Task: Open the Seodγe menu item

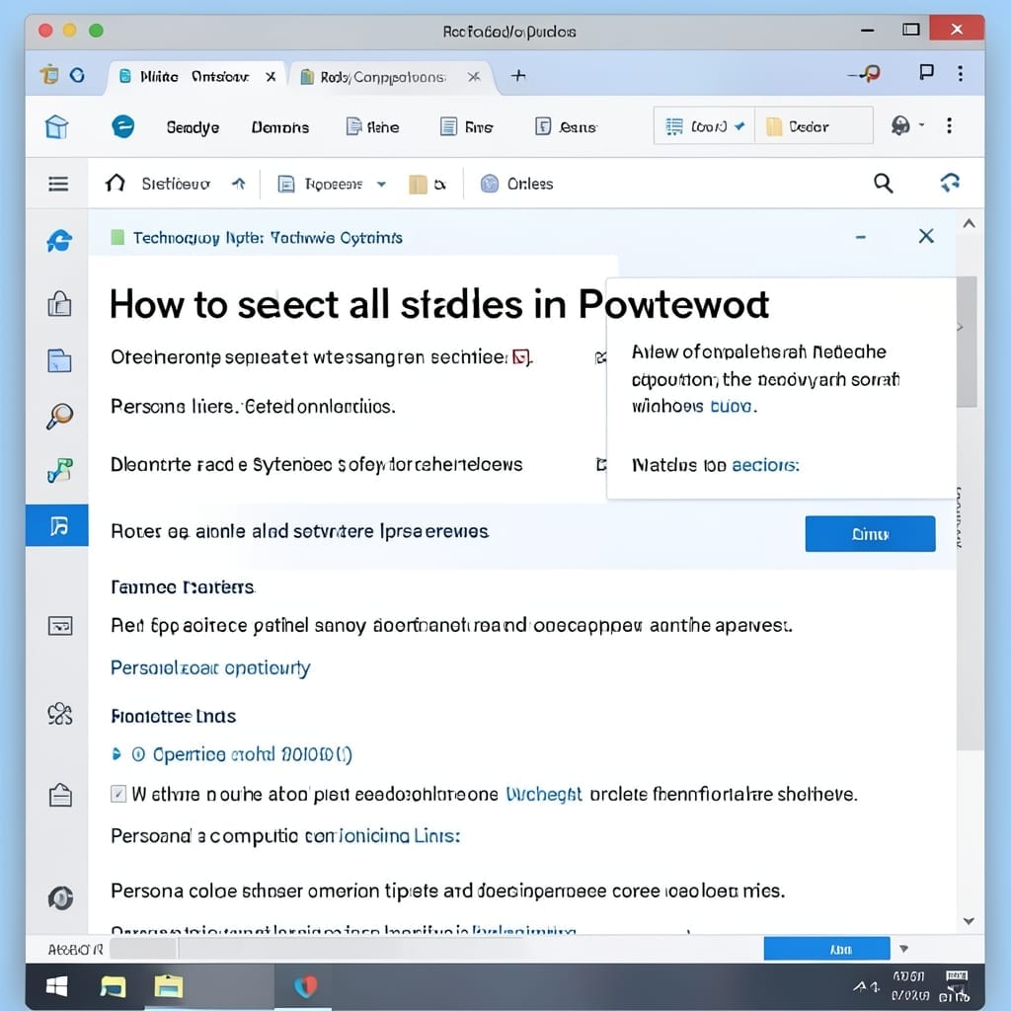Action: [x=193, y=127]
